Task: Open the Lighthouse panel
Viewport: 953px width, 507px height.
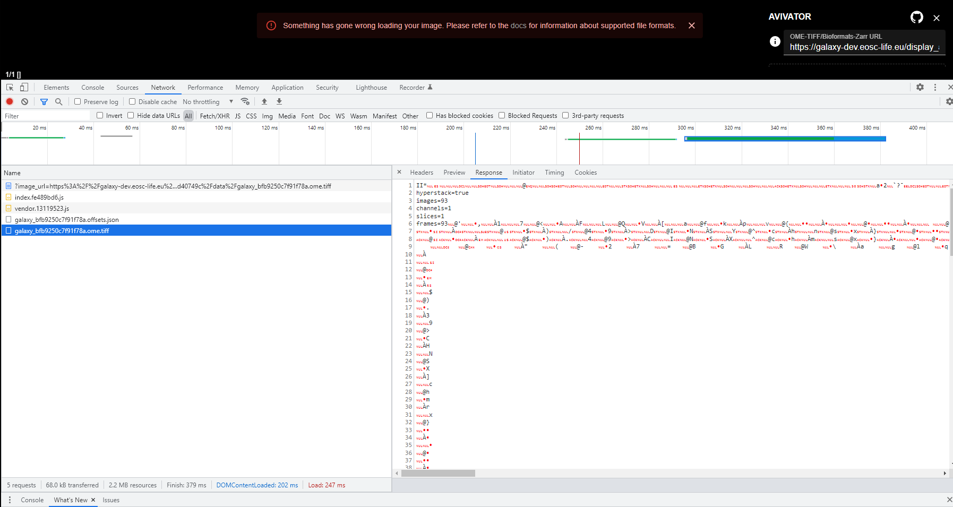Action: click(371, 87)
